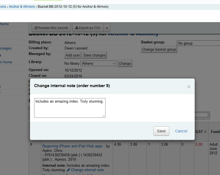
Task: Click into the internal note text area
Action: [x=70, y=108]
